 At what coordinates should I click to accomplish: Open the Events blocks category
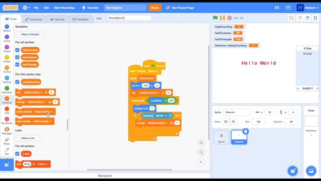[7, 59]
